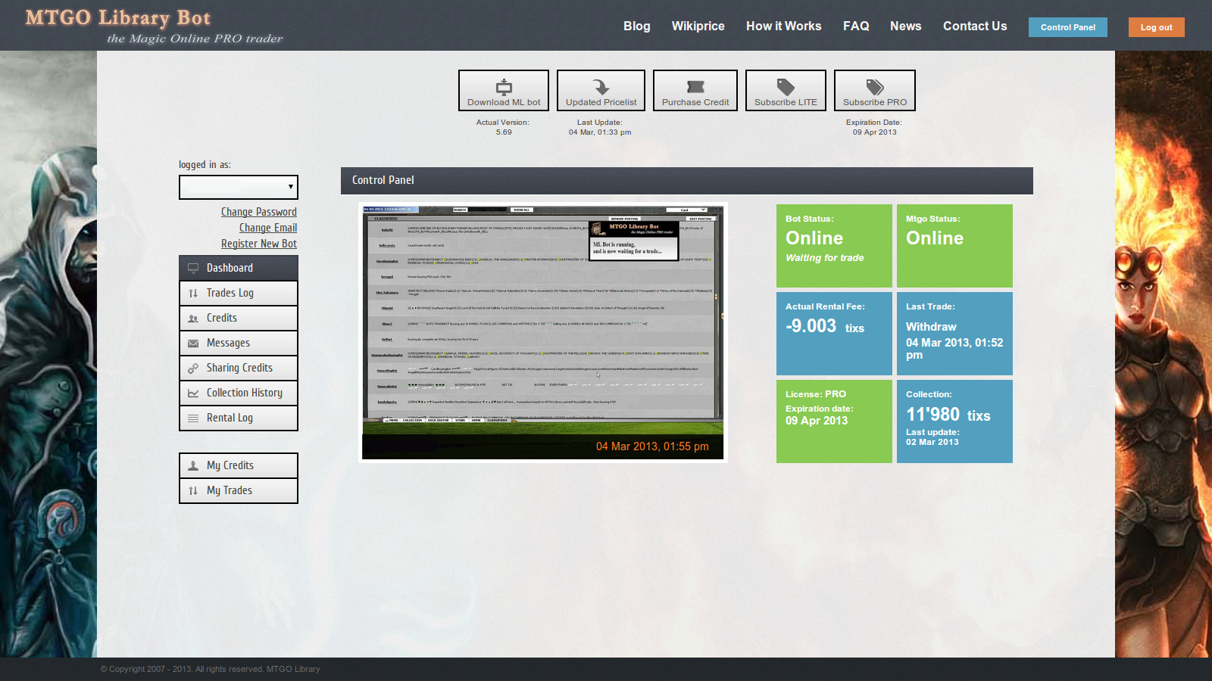Open Messages in the sidebar
Viewport: 1212px width, 681px height.
point(239,343)
